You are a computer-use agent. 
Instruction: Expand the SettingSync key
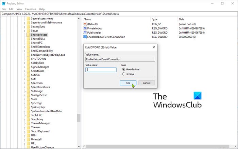click(24, 27)
